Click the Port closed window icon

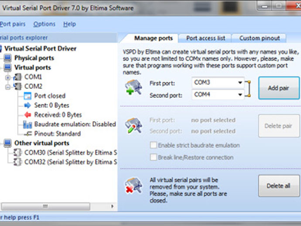[x=27, y=96]
